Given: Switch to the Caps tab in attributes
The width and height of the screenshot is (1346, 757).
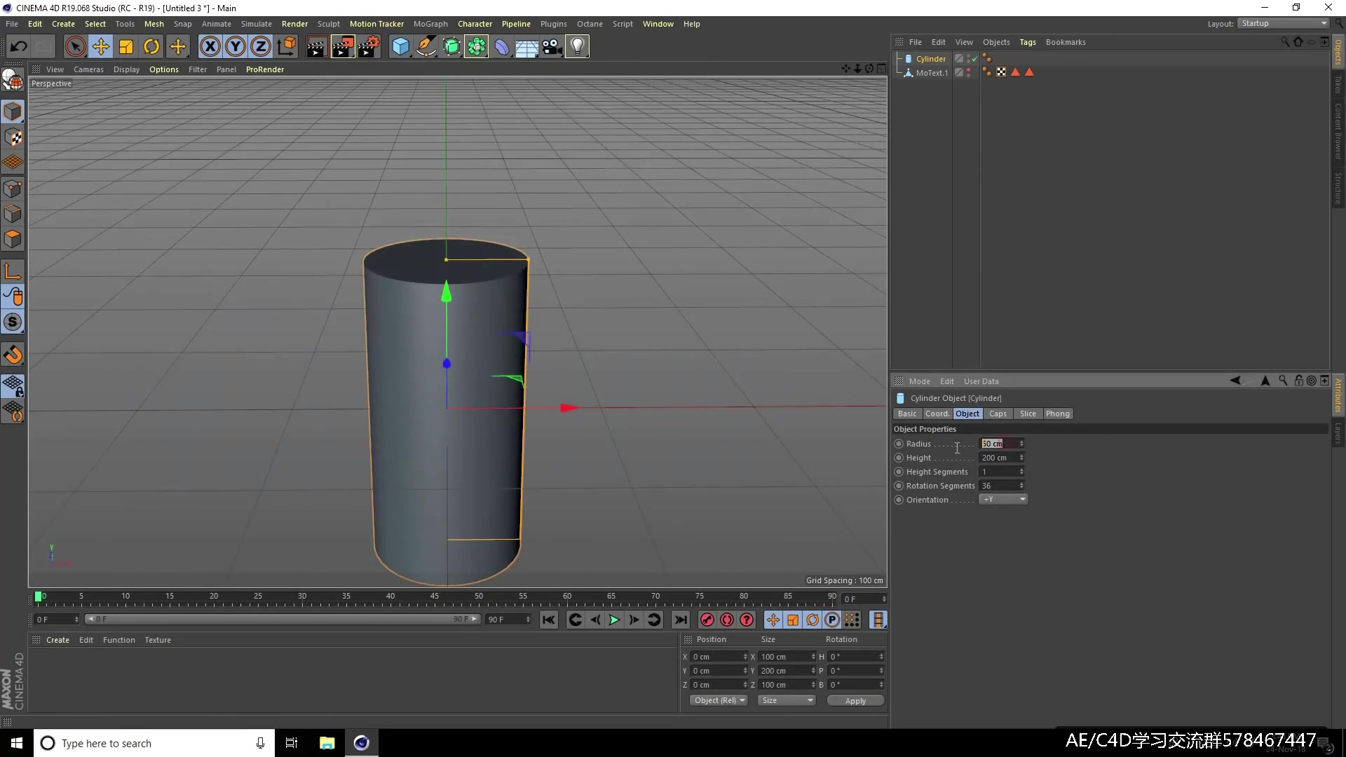Looking at the screenshot, I should pyautogui.click(x=998, y=414).
